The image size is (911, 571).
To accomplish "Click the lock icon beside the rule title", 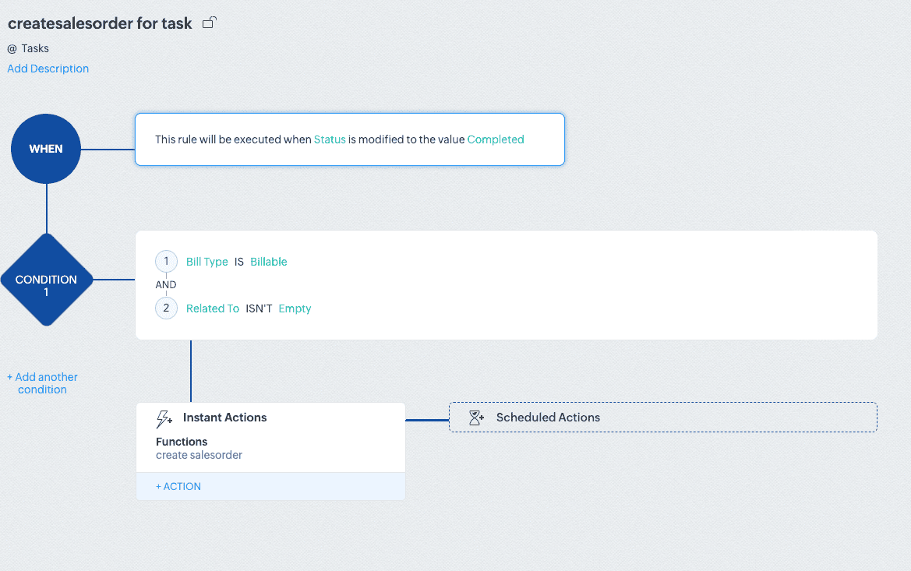I will [209, 23].
